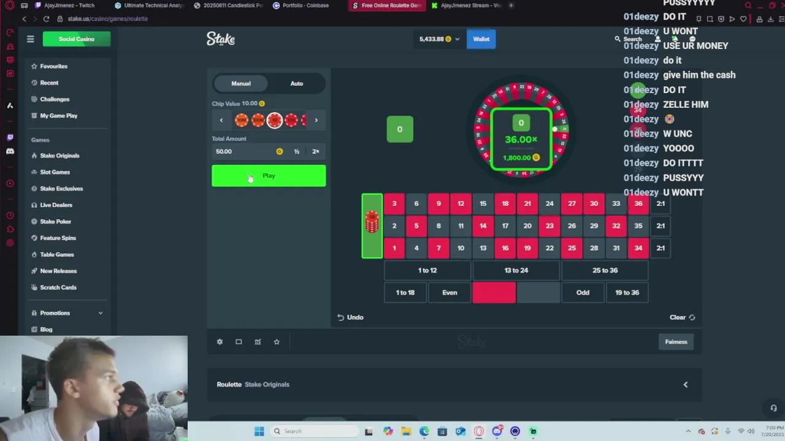Bet on the black color box
Image resolution: width=785 pixels, height=441 pixels.
click(538, 293)
